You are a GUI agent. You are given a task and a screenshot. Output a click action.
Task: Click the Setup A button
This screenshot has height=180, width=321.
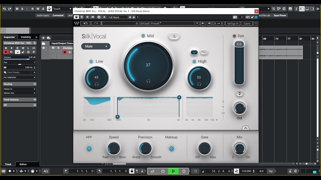232,23
